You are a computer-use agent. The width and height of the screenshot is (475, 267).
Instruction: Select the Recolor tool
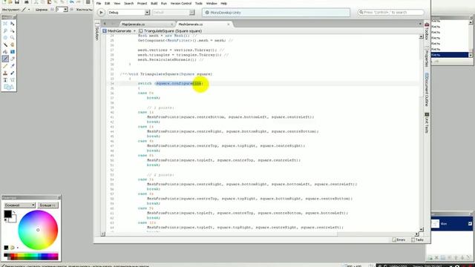13,73
